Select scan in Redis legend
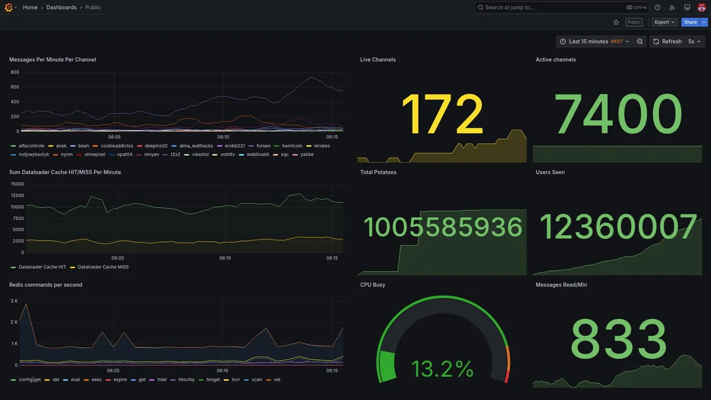Viewport: 711px width, 400px height. coord(257,380)
